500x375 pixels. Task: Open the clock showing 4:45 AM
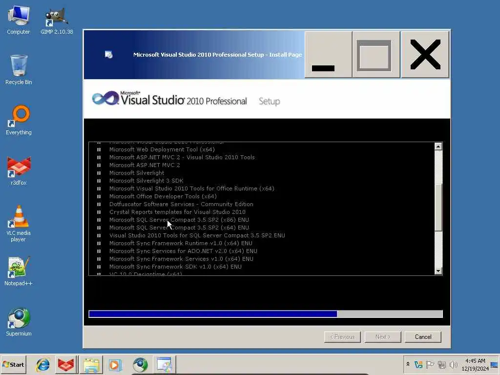coord(475,364)
